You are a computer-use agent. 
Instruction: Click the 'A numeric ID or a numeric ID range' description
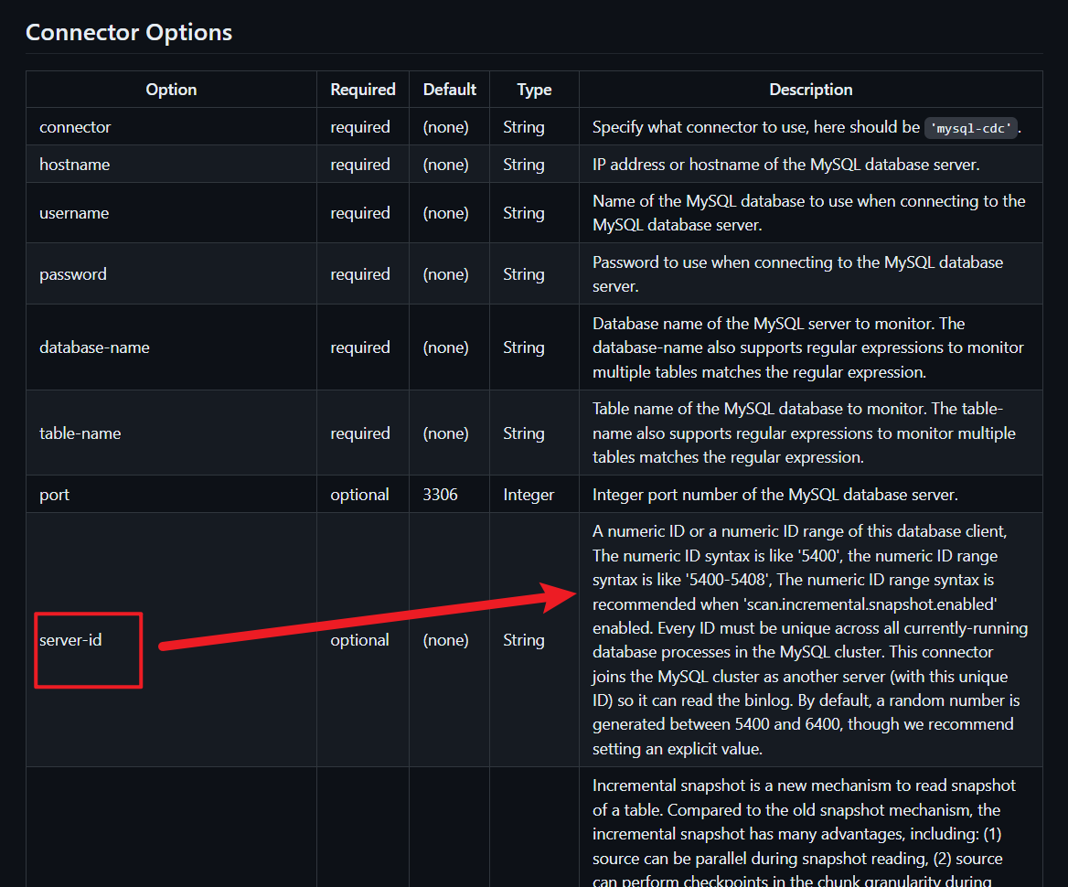810,640
